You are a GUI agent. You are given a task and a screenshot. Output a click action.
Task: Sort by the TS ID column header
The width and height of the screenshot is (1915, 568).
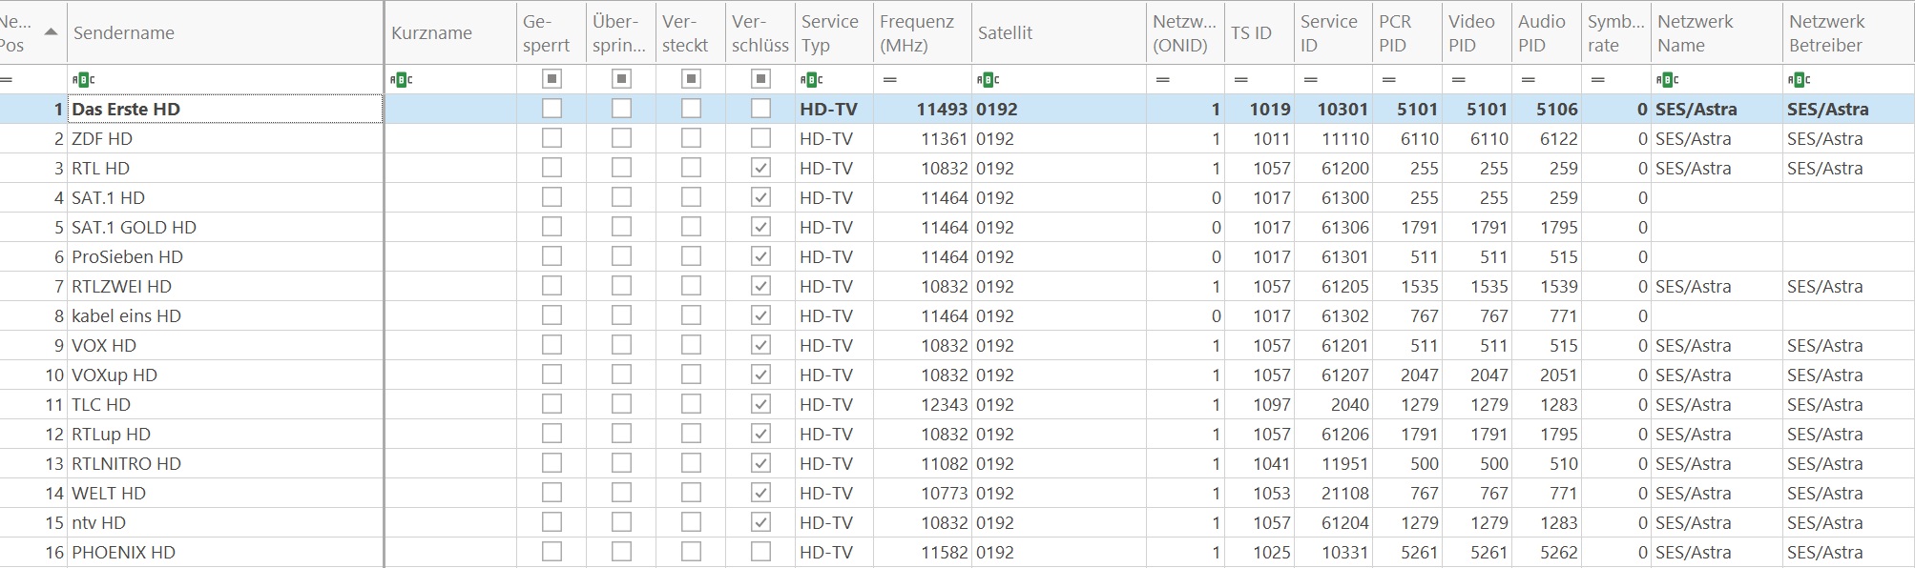1259,32
